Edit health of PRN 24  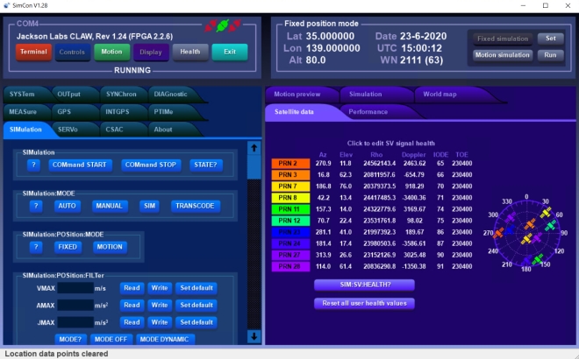click(290, 243)
